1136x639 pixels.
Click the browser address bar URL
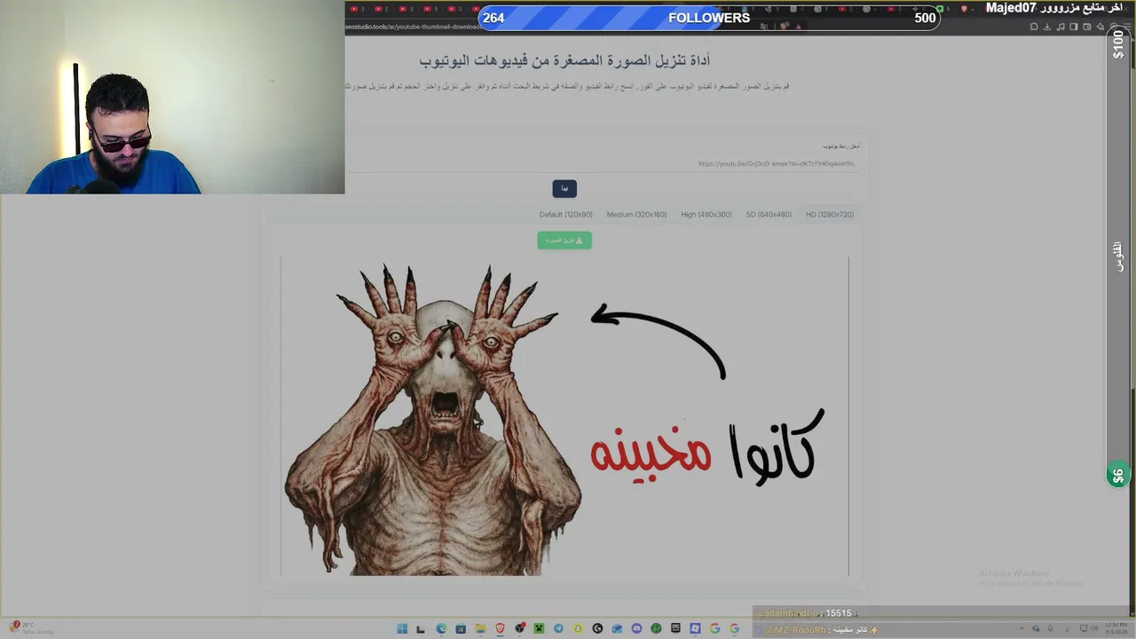(x=414, y=27)
